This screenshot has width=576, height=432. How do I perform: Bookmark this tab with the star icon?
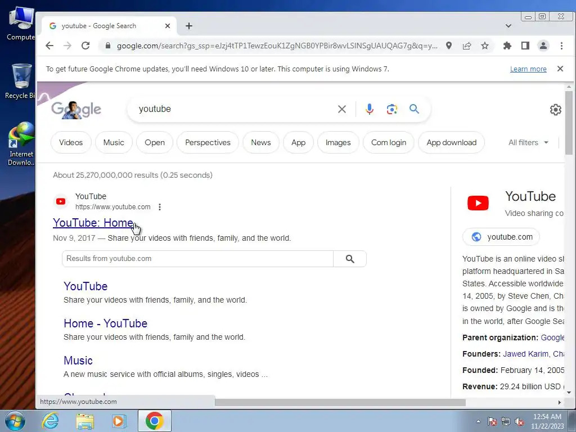[485, 46]
